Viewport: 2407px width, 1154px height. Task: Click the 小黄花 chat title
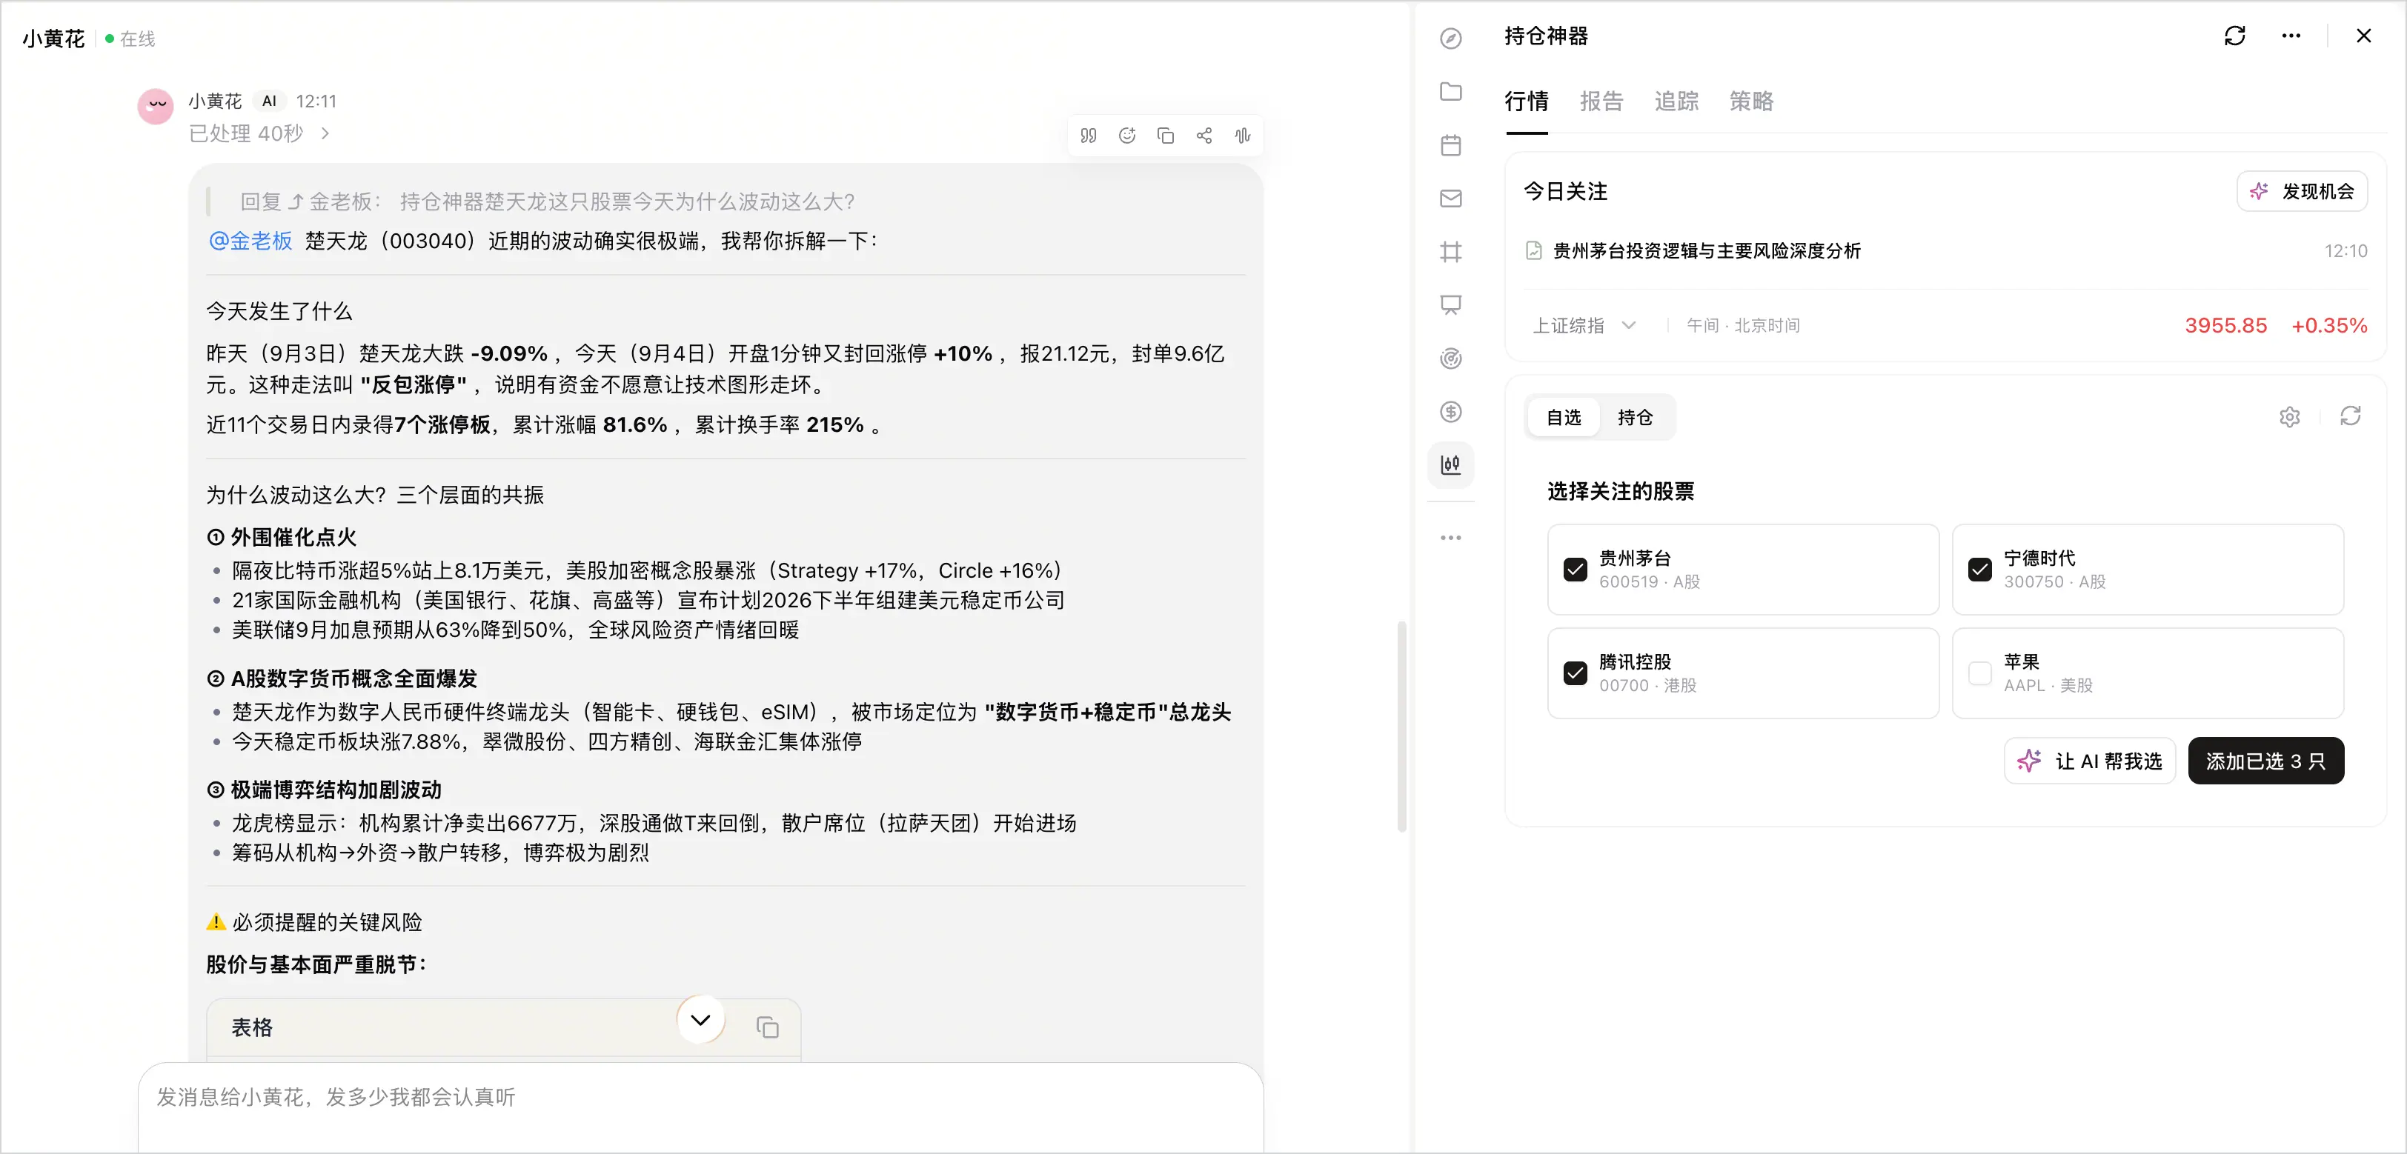[x=53, y=39]
